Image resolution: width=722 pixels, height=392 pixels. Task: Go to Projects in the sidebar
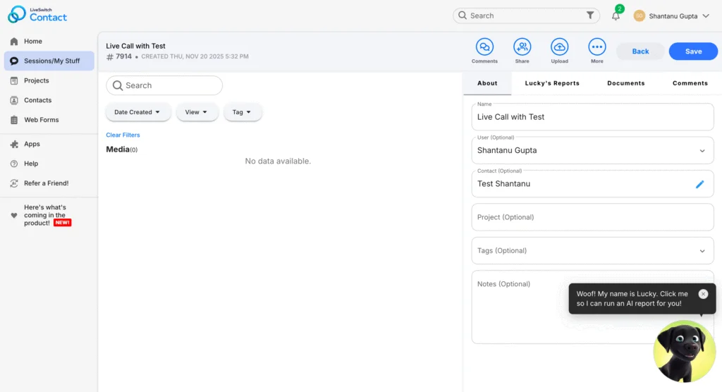(x=37, y=80)
